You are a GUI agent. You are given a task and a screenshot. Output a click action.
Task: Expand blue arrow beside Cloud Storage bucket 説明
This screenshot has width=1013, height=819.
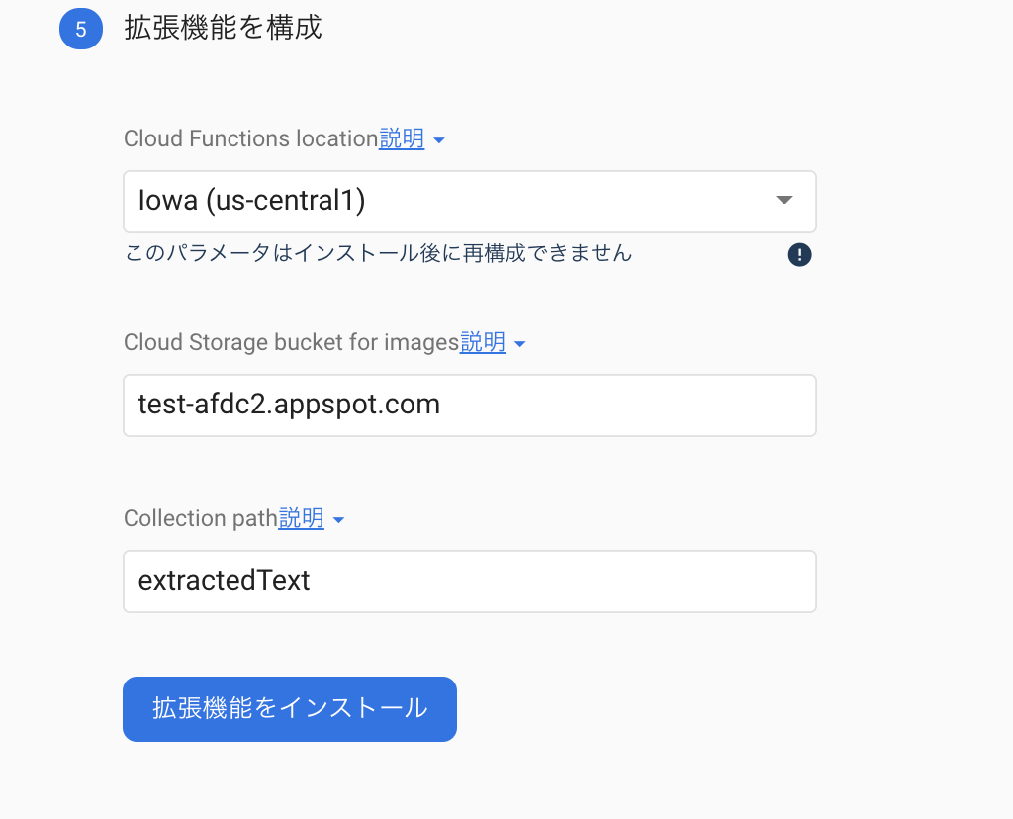(520, 344)
